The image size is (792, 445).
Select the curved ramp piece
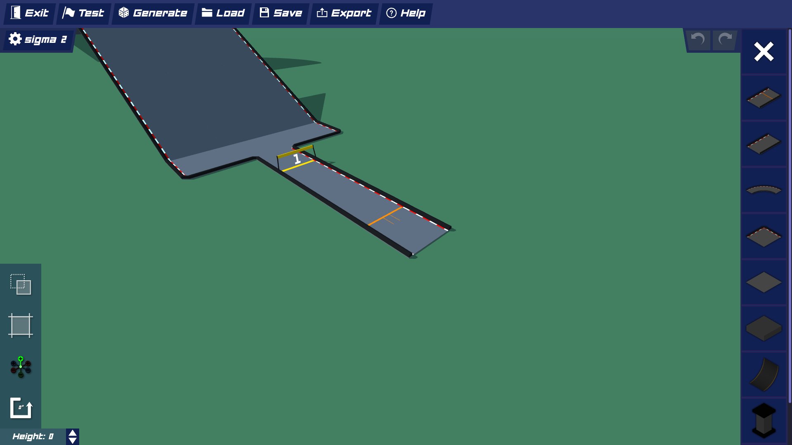[764, 375]
